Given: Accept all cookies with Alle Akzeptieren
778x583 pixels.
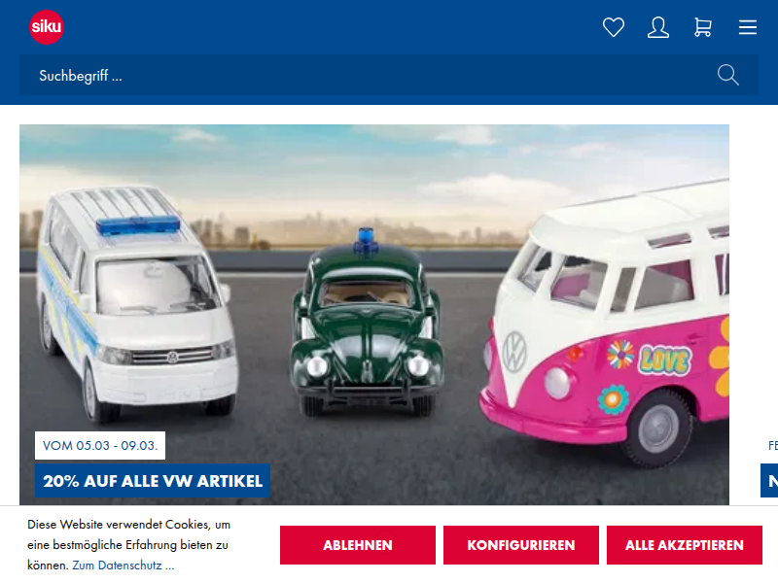Looking at the screenshot, I should [685, 545].
